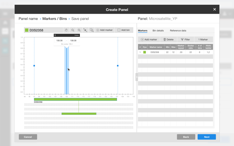Click the Save panel breadcrumb step
Viewport: 234px width, 146px height.
(x=80, y=19)
